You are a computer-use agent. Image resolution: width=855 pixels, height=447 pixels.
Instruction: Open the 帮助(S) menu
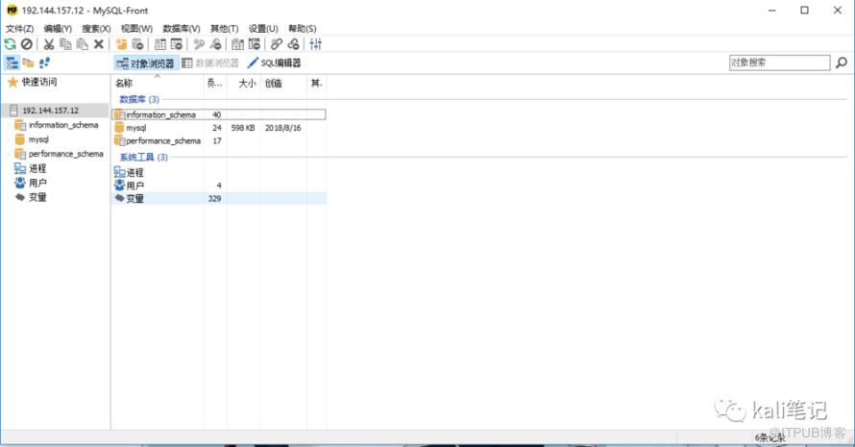point(302,29)
